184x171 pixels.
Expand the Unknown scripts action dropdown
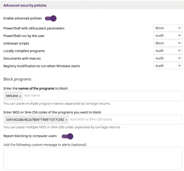[168, 43]
